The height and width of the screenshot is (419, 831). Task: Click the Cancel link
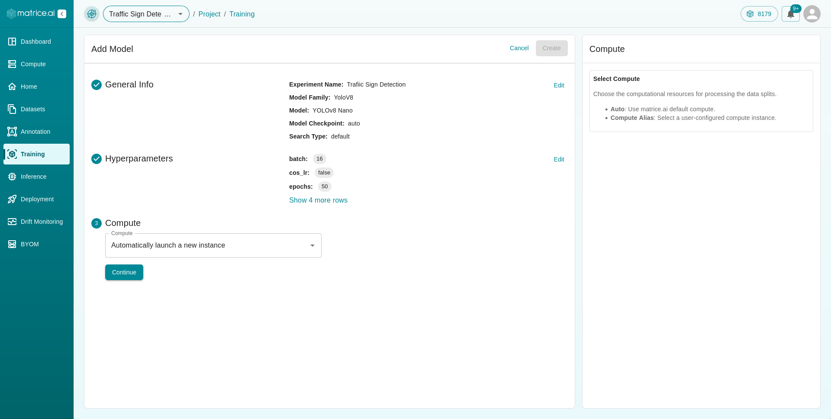[519, 48]
